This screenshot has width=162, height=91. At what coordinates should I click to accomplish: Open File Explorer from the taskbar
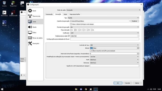click(76, 89)
